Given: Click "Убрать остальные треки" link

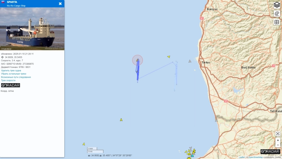Looking at the screenshot, I should click(x=13, y=74).
